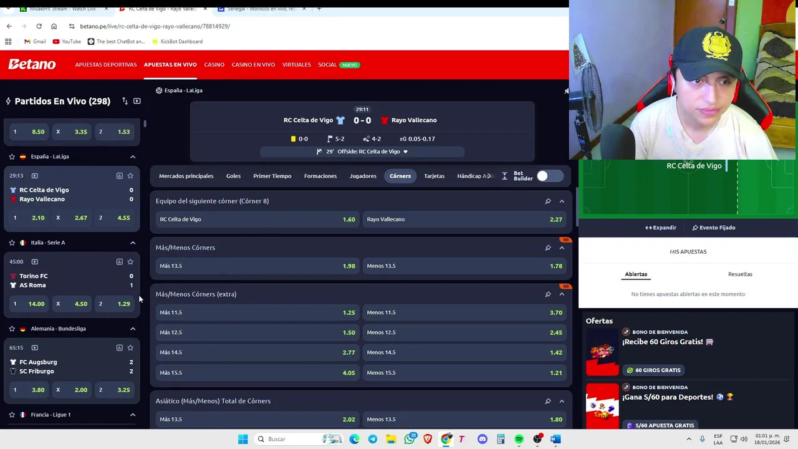Open Word from the taskbar
The image size is (798, 449).
(555, 439)
